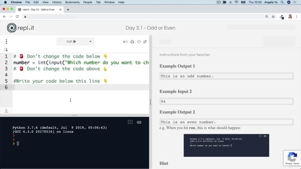301x169 pixels.
Task: Click line 2 code starting with number
Action: click(x=81, y=62)
